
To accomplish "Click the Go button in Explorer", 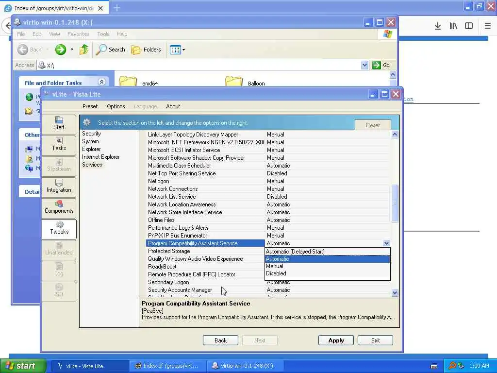I will coord(381,65).
